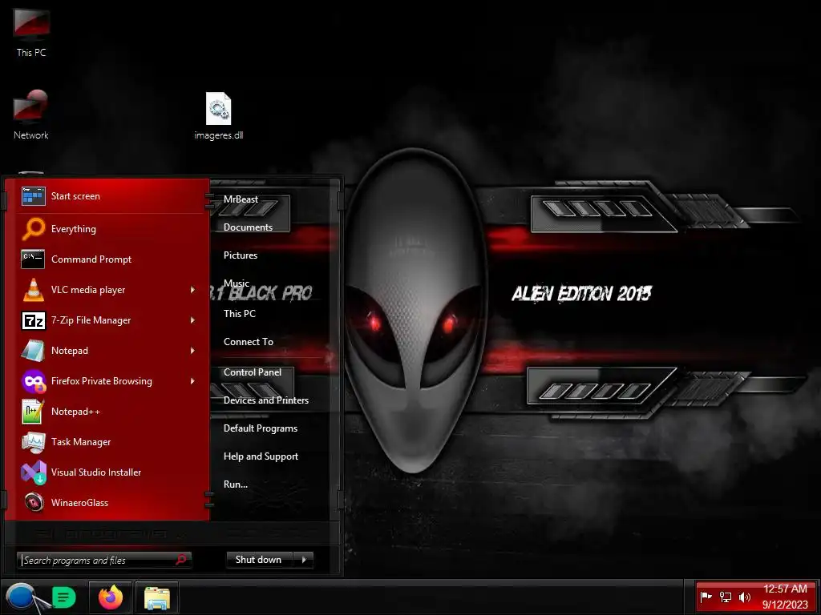Open Pictures from start menu
Screen dimensions: 821x615
pyautogui.click(x=241, y=255)
